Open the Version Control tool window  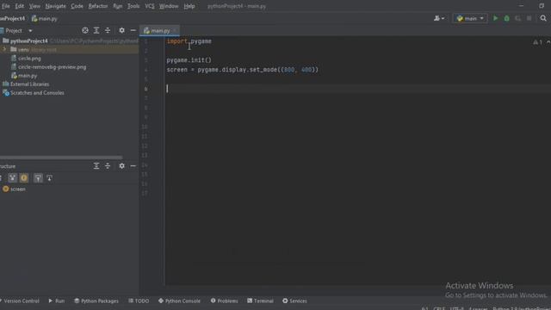tap(20, 301)
